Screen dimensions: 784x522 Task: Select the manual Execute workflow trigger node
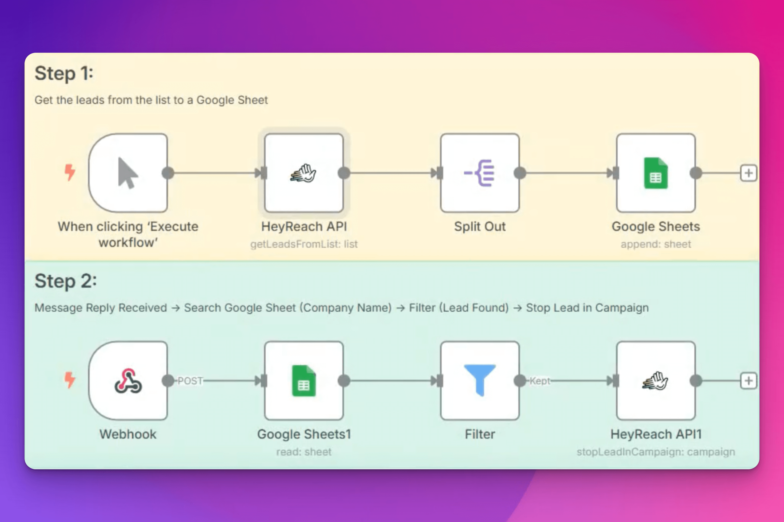128,173
